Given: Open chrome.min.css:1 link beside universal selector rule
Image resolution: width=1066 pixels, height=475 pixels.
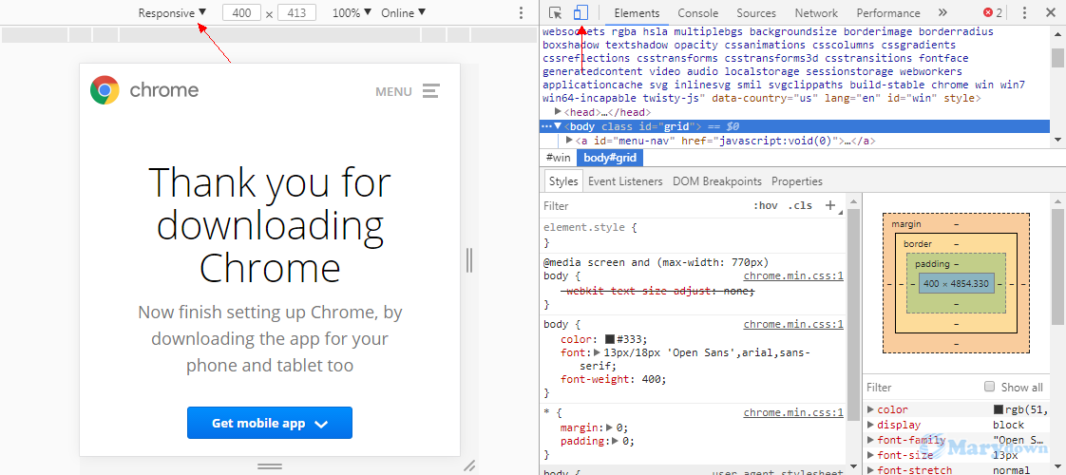Looking at the screenshot, I should click(x=793, y=412).
